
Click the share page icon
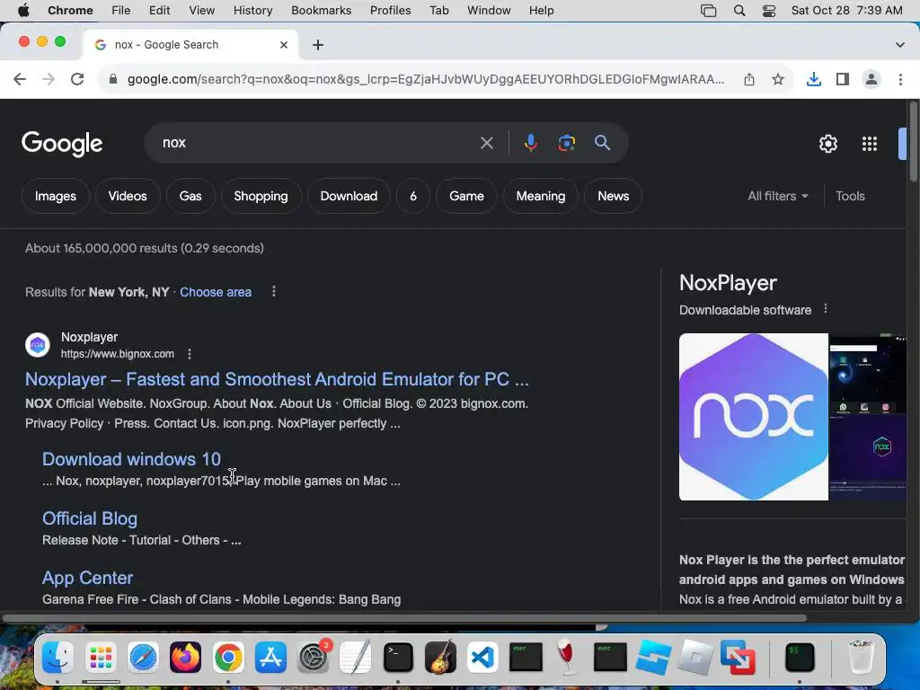[749, 79]
